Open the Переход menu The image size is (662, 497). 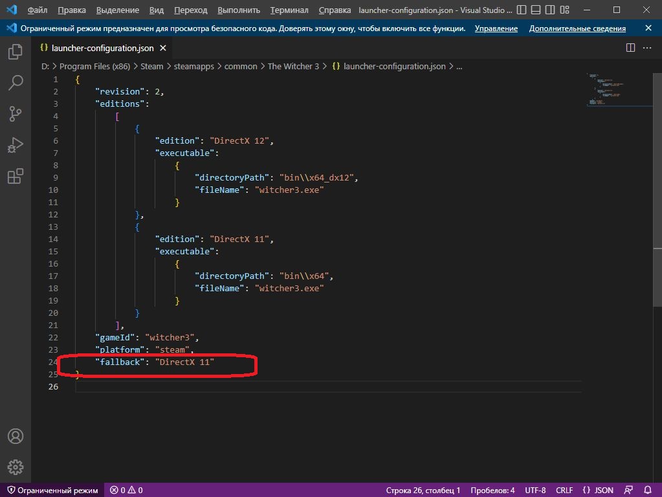pyautogui.click(x=191, y=10)
